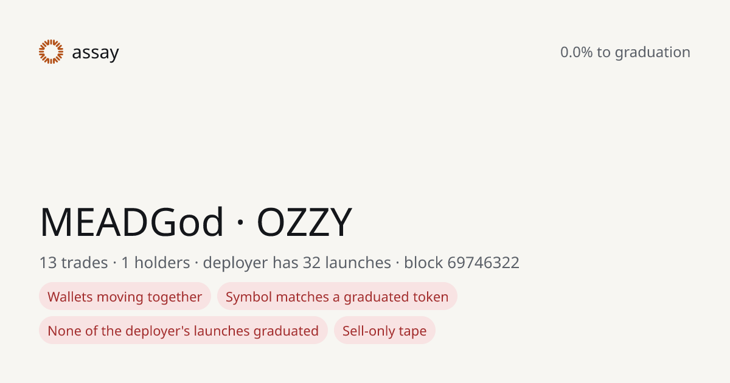Click the dot separator after '13 trades'
730x383 pixels.
(114, 263)
